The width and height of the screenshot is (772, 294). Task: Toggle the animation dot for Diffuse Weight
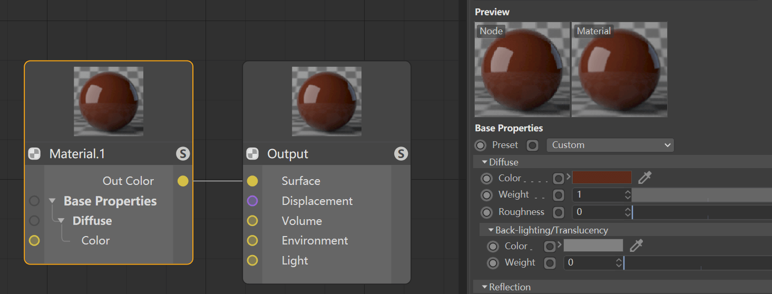(487, 195)
